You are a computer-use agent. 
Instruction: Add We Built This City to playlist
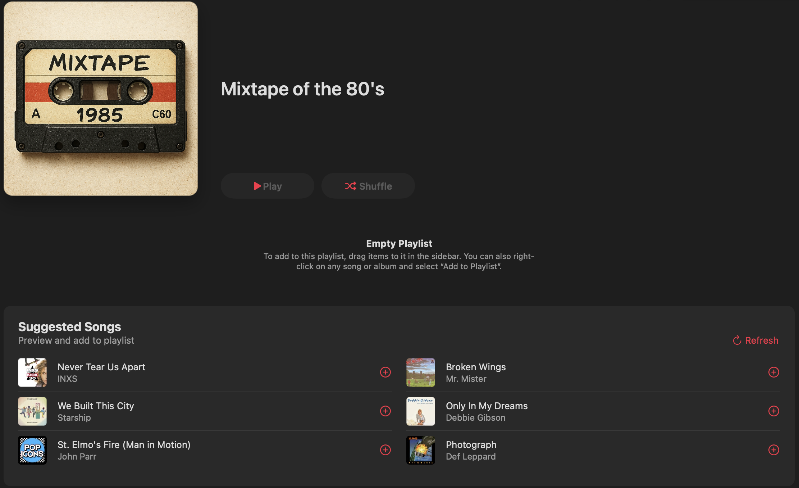(385, 411)
